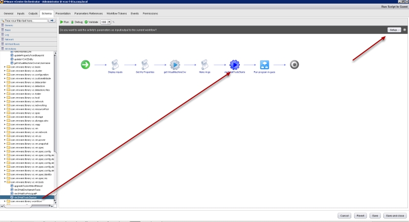Select the Run program in guest element
The image size is (409, 222).
[264, 64]
